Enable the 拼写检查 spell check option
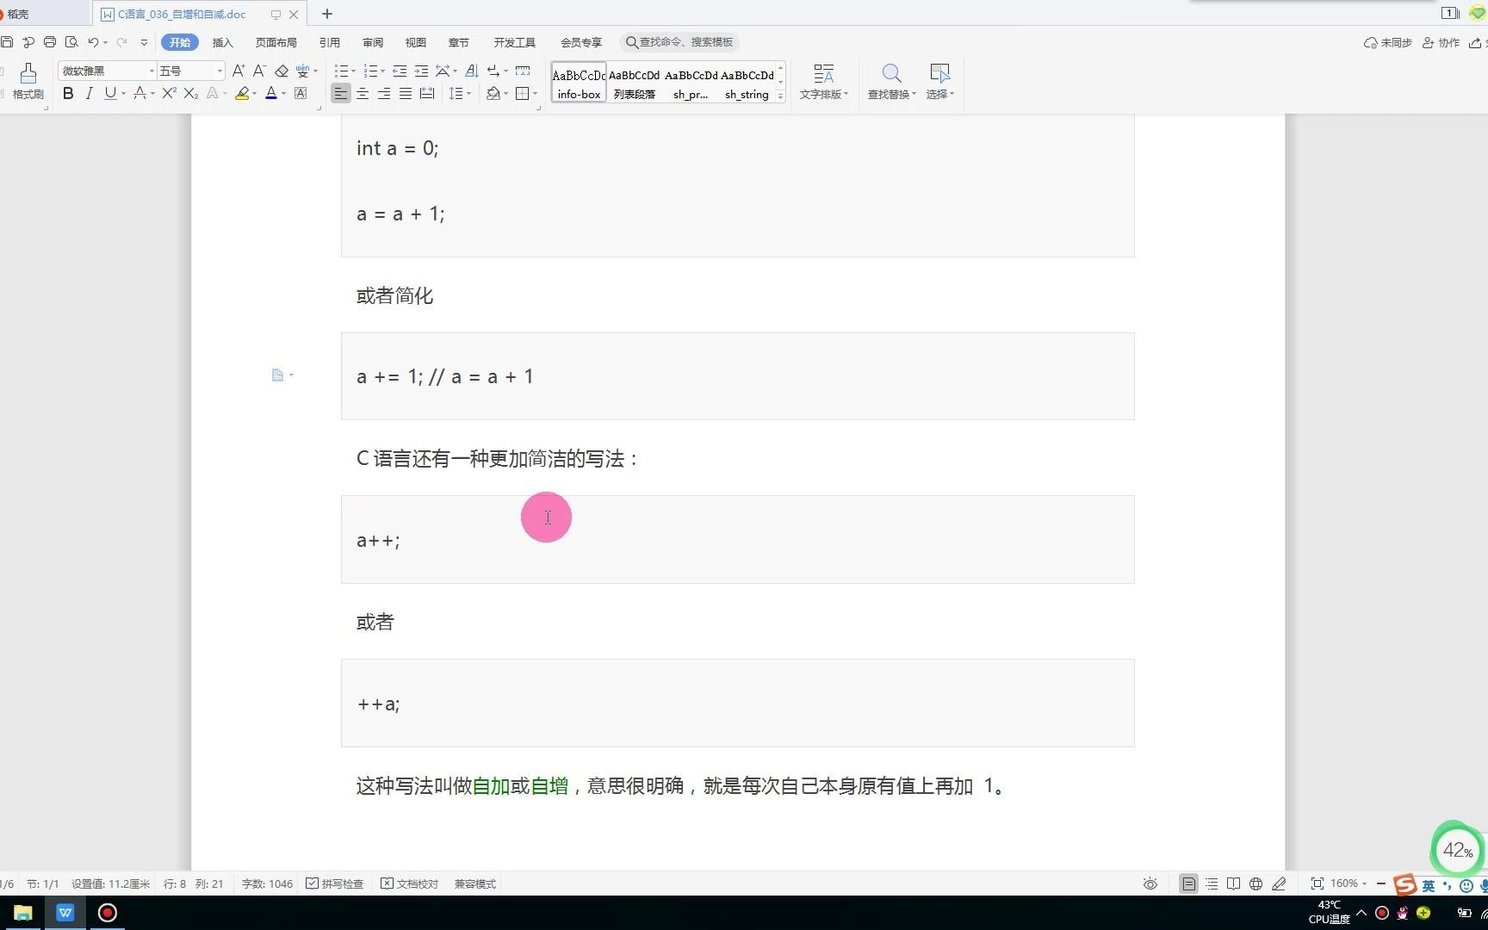This screenshot has height=930, width=1488. pyautogui.click(x=335, y=883)
